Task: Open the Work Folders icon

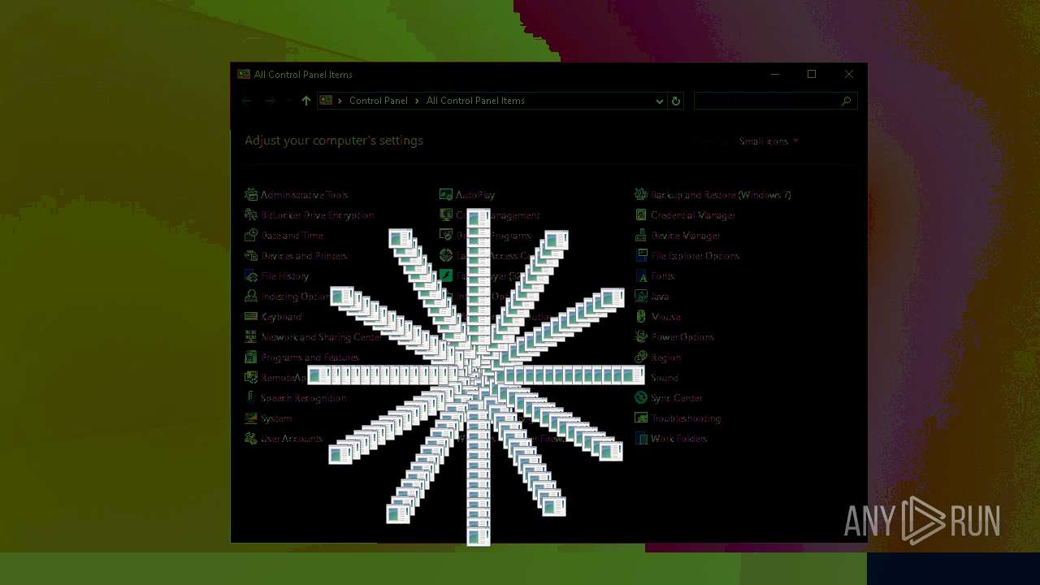Action: click(x=641, y=439)
